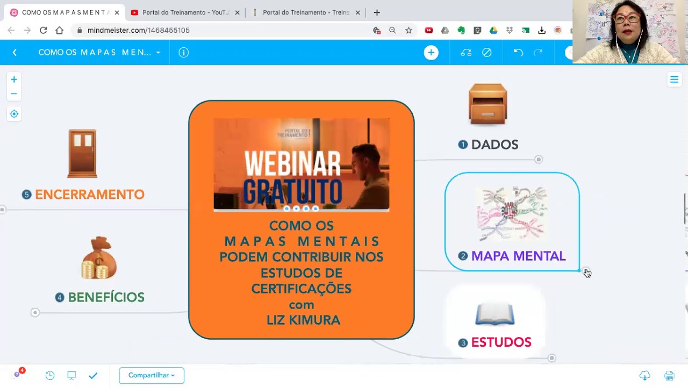Image resolution: width=688 pixels, height=387 pixels.
Task: Click the add topic plus button
Action: point(431,52)
